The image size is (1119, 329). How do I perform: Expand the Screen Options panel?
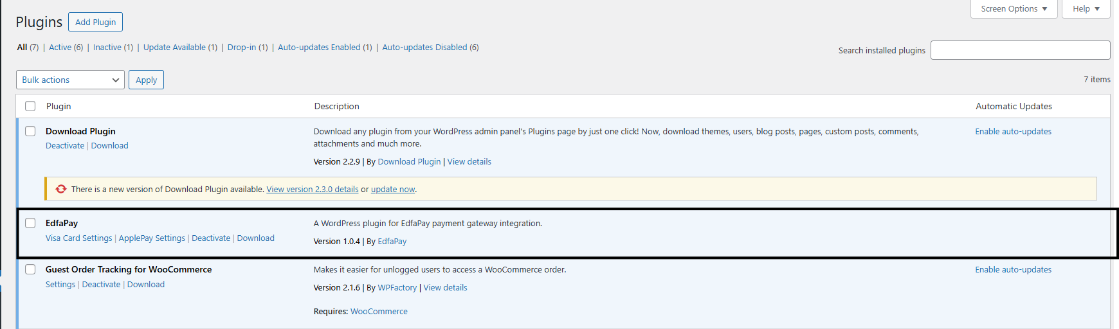point(1014,9)
